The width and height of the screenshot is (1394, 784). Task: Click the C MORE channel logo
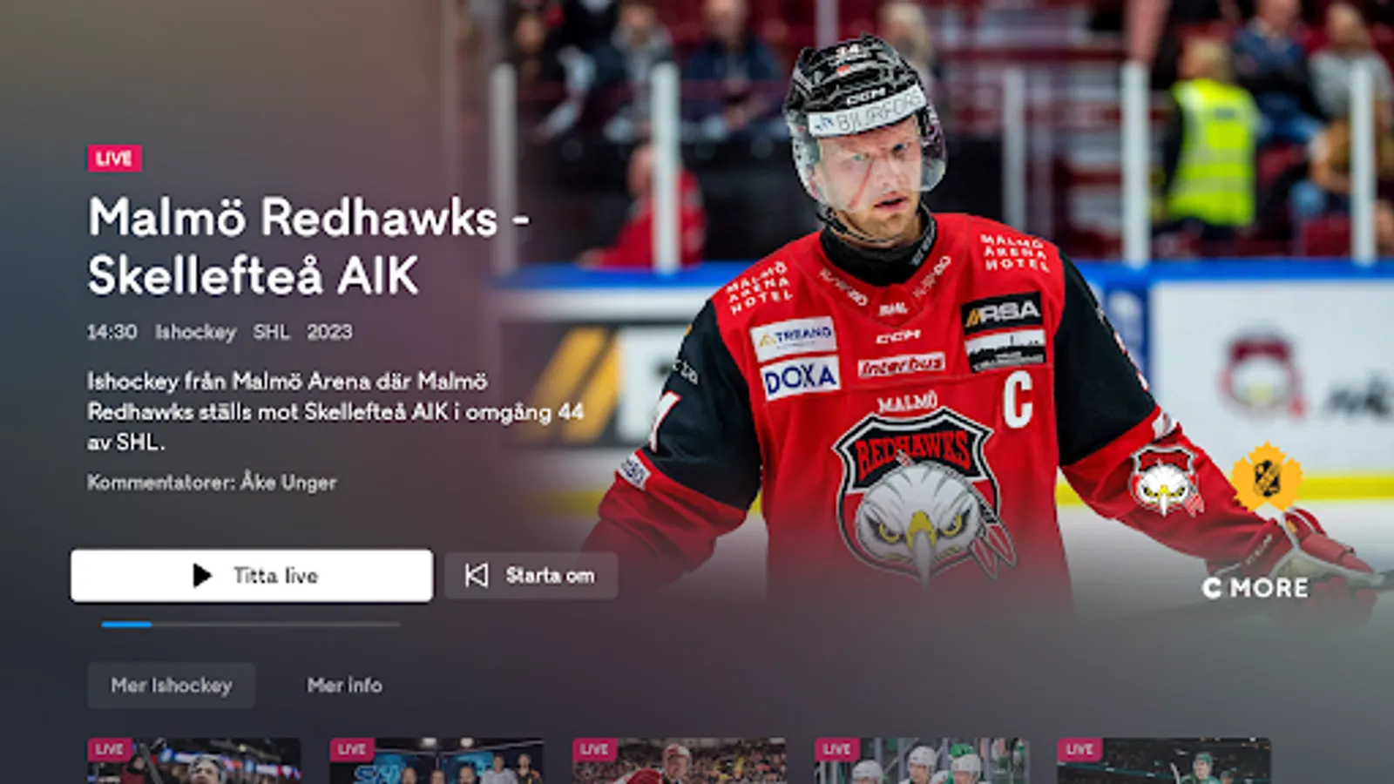pyautogui.click(x=1255, y=588)
